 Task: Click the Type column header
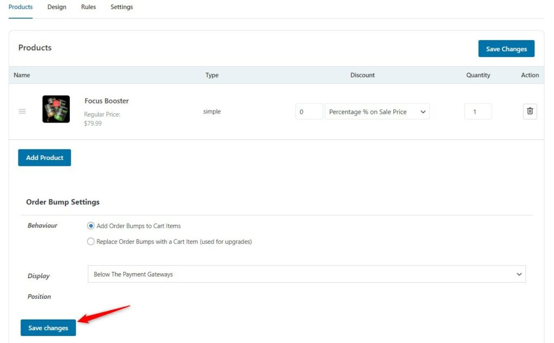click(x=212, y=75)
